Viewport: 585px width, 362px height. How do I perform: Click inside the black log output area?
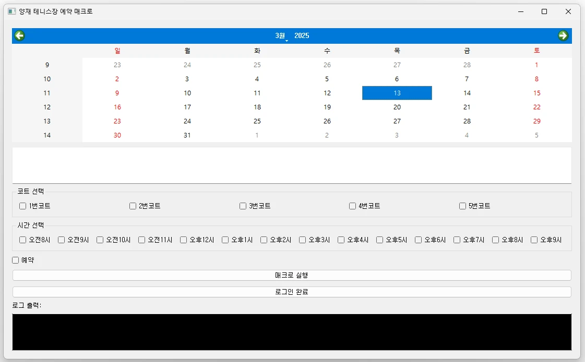[292, 332]
